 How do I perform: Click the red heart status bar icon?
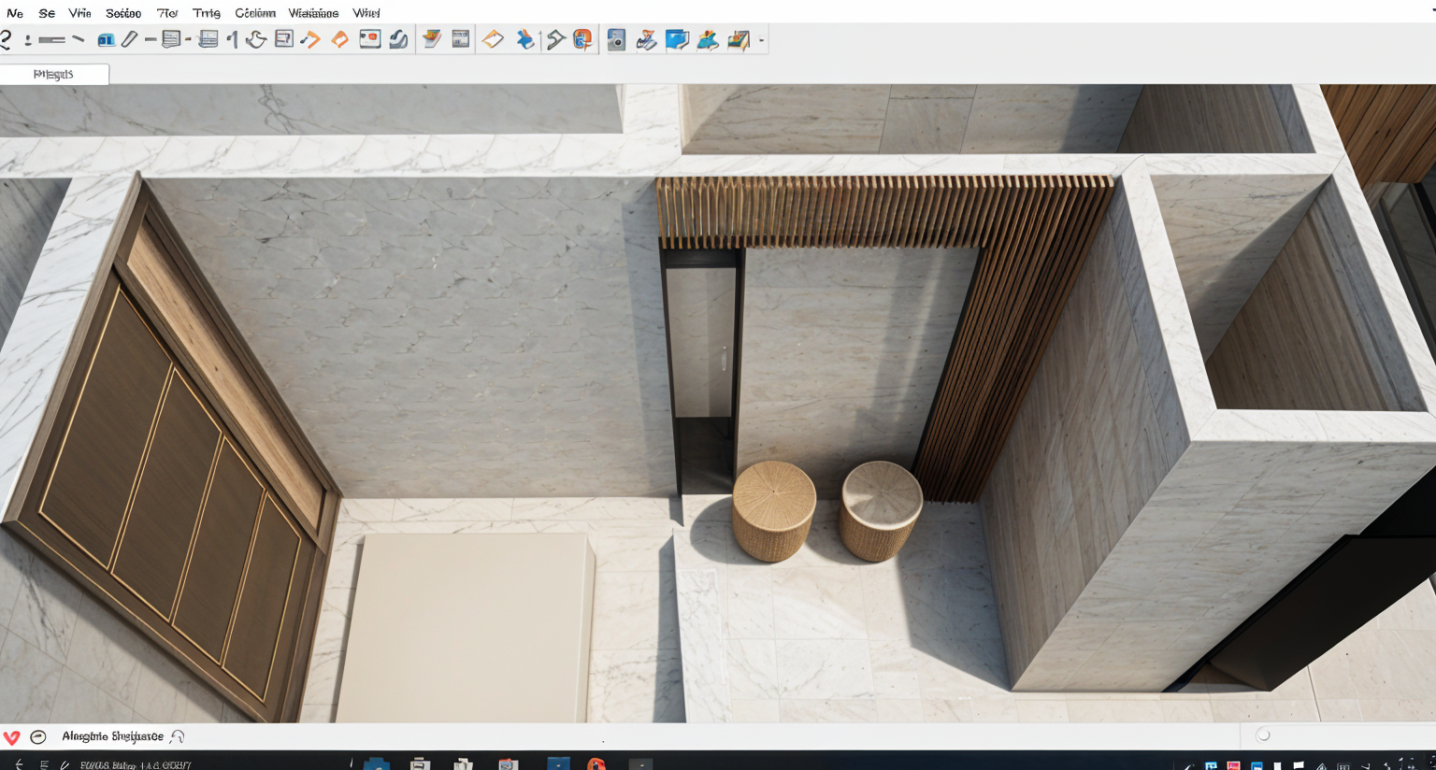pyautogui.click(x=12, y=737)
